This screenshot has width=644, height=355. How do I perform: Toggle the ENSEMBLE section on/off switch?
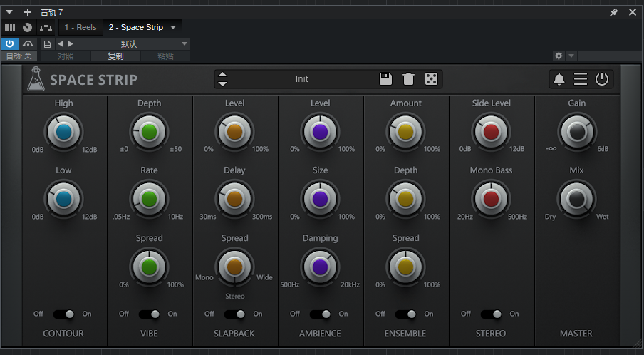coord(405,314)
